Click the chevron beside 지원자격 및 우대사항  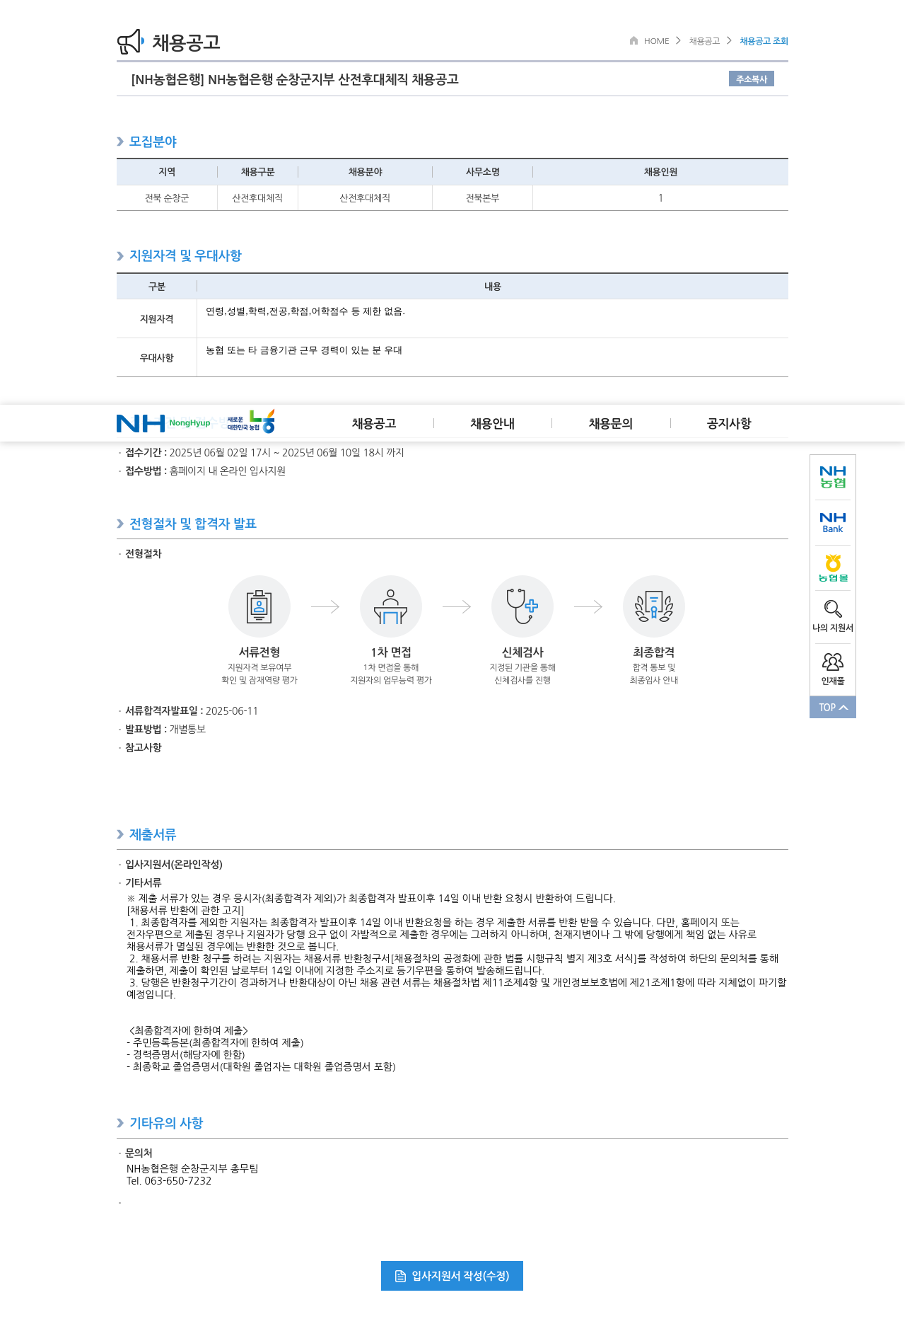pos(120,256)
